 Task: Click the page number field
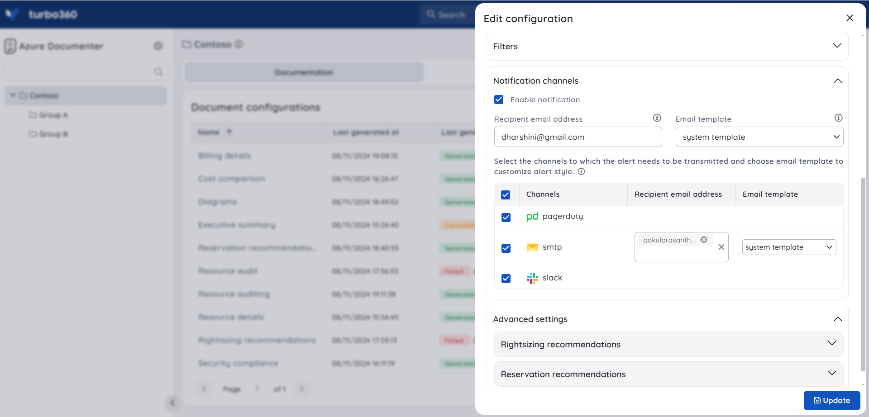click(x=257, y=389)
